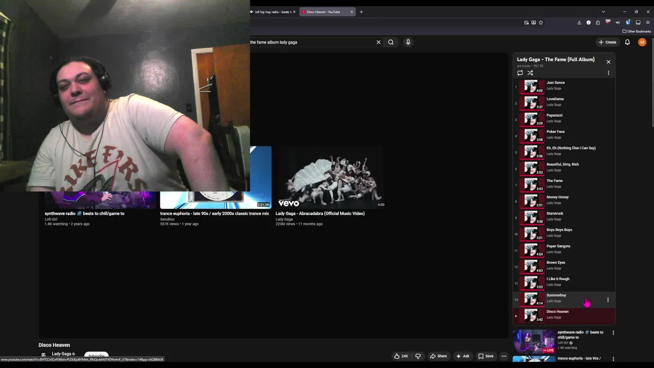Open YouTube notifications bell
The height and width of the screenshot is (368, 654).
coord(627,42)
